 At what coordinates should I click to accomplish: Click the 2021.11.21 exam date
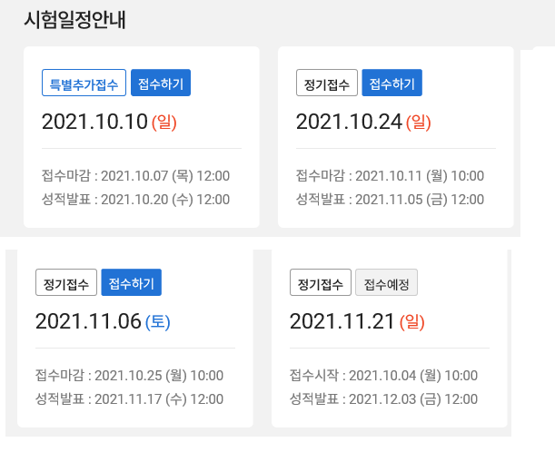coord(342,321)
